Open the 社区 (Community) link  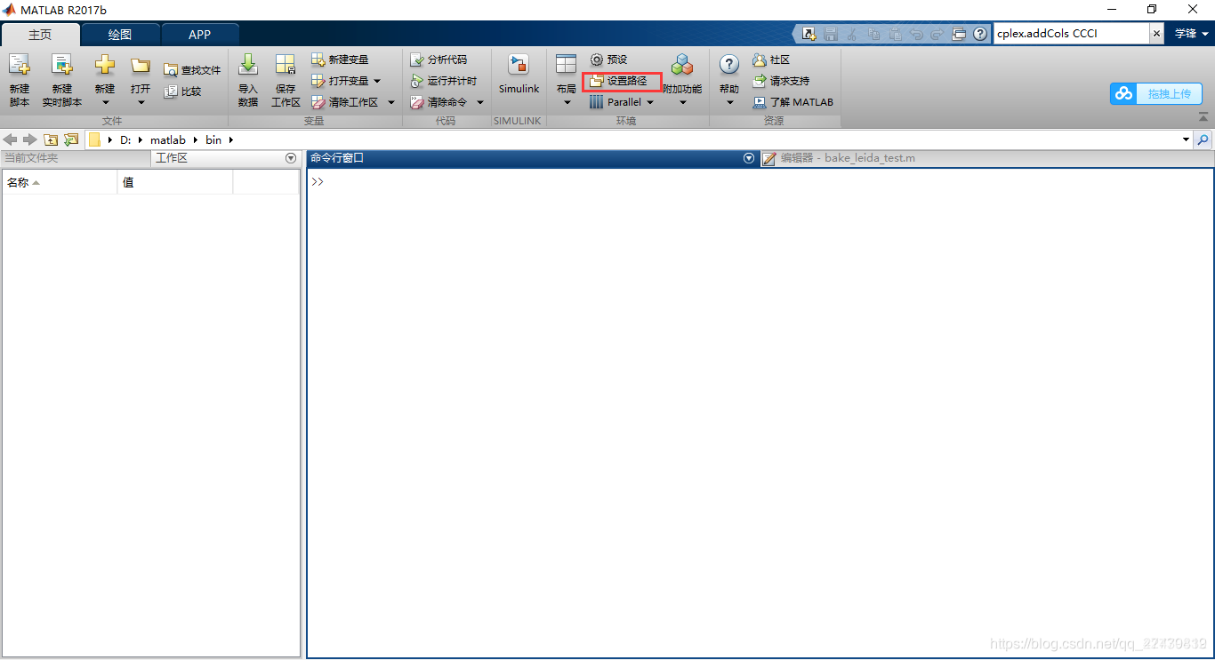tap(771, 60)
